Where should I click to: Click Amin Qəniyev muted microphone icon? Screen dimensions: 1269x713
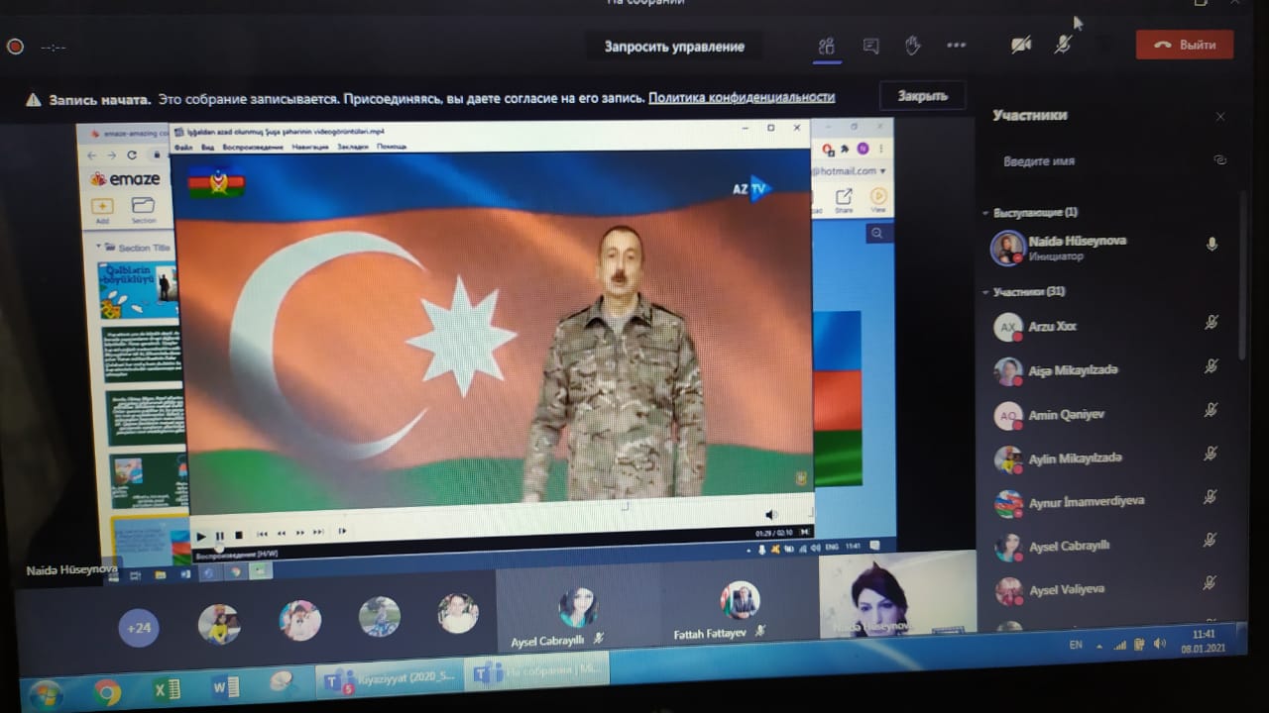(x=1211, y=410)
